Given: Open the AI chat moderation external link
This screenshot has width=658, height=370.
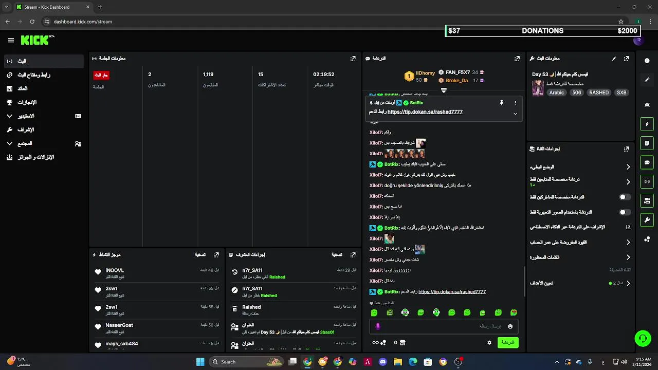Looking at the screenshot, I should 628,227.
